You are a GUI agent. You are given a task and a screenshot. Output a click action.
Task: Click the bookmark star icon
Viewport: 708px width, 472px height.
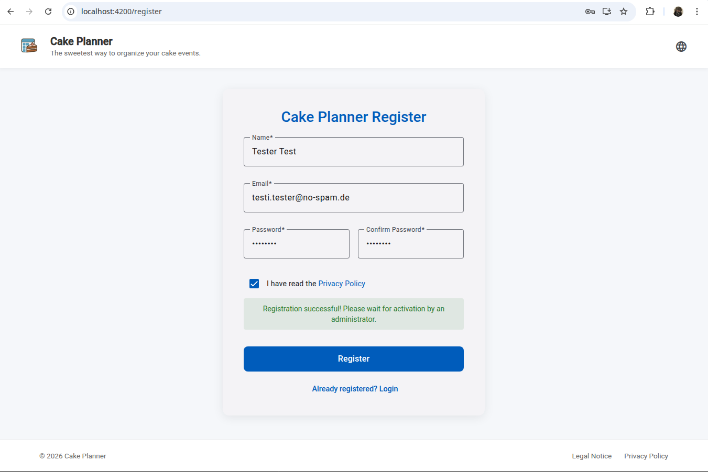point(623,11)
